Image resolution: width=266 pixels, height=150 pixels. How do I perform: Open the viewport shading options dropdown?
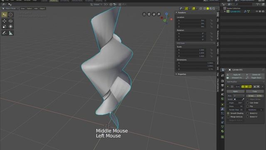(217, 8)
